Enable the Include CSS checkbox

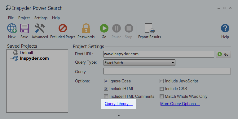161,89
